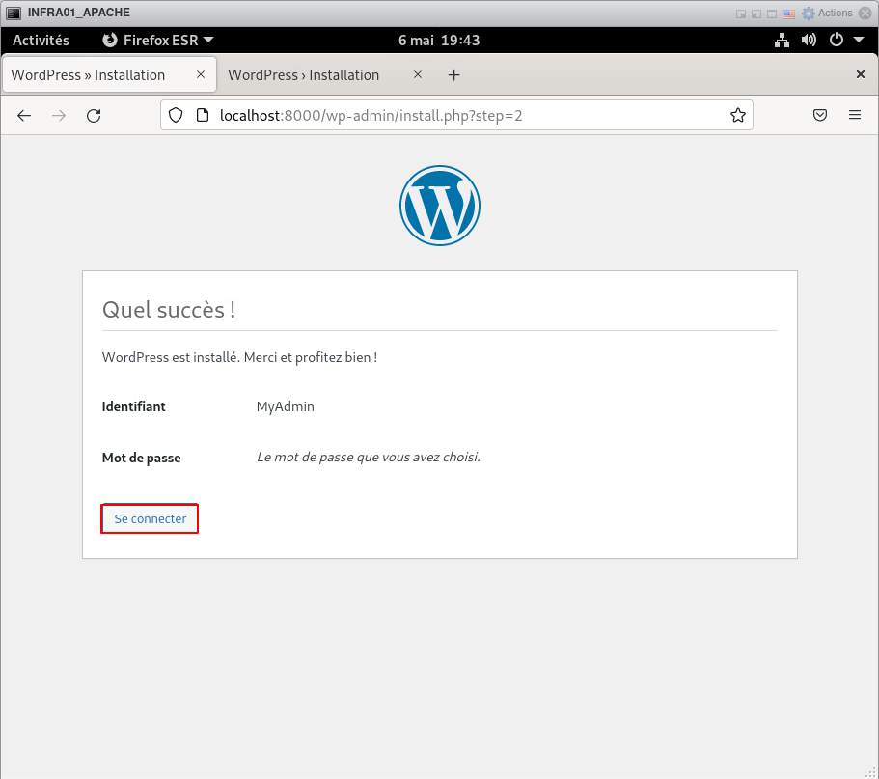Click the tracking protection shield icon
879x779 pixels.
coord(176,116)
